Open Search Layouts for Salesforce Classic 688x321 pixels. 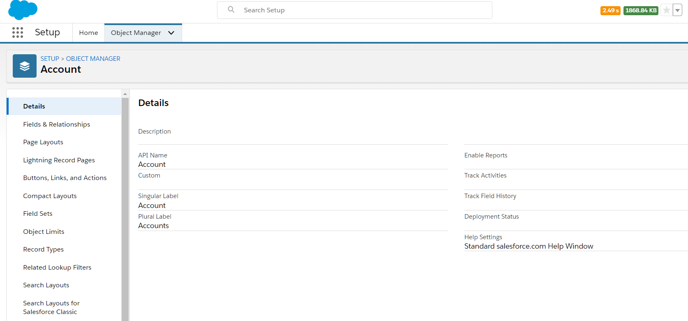tap(51, 307)
